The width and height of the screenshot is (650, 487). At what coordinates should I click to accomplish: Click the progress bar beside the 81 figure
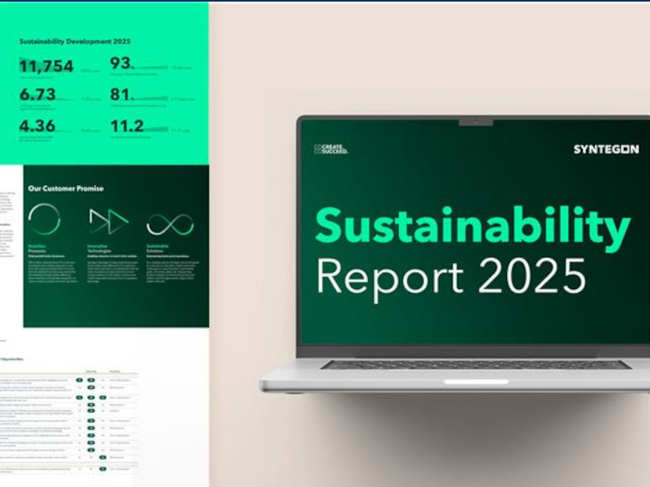coord(151,98)
